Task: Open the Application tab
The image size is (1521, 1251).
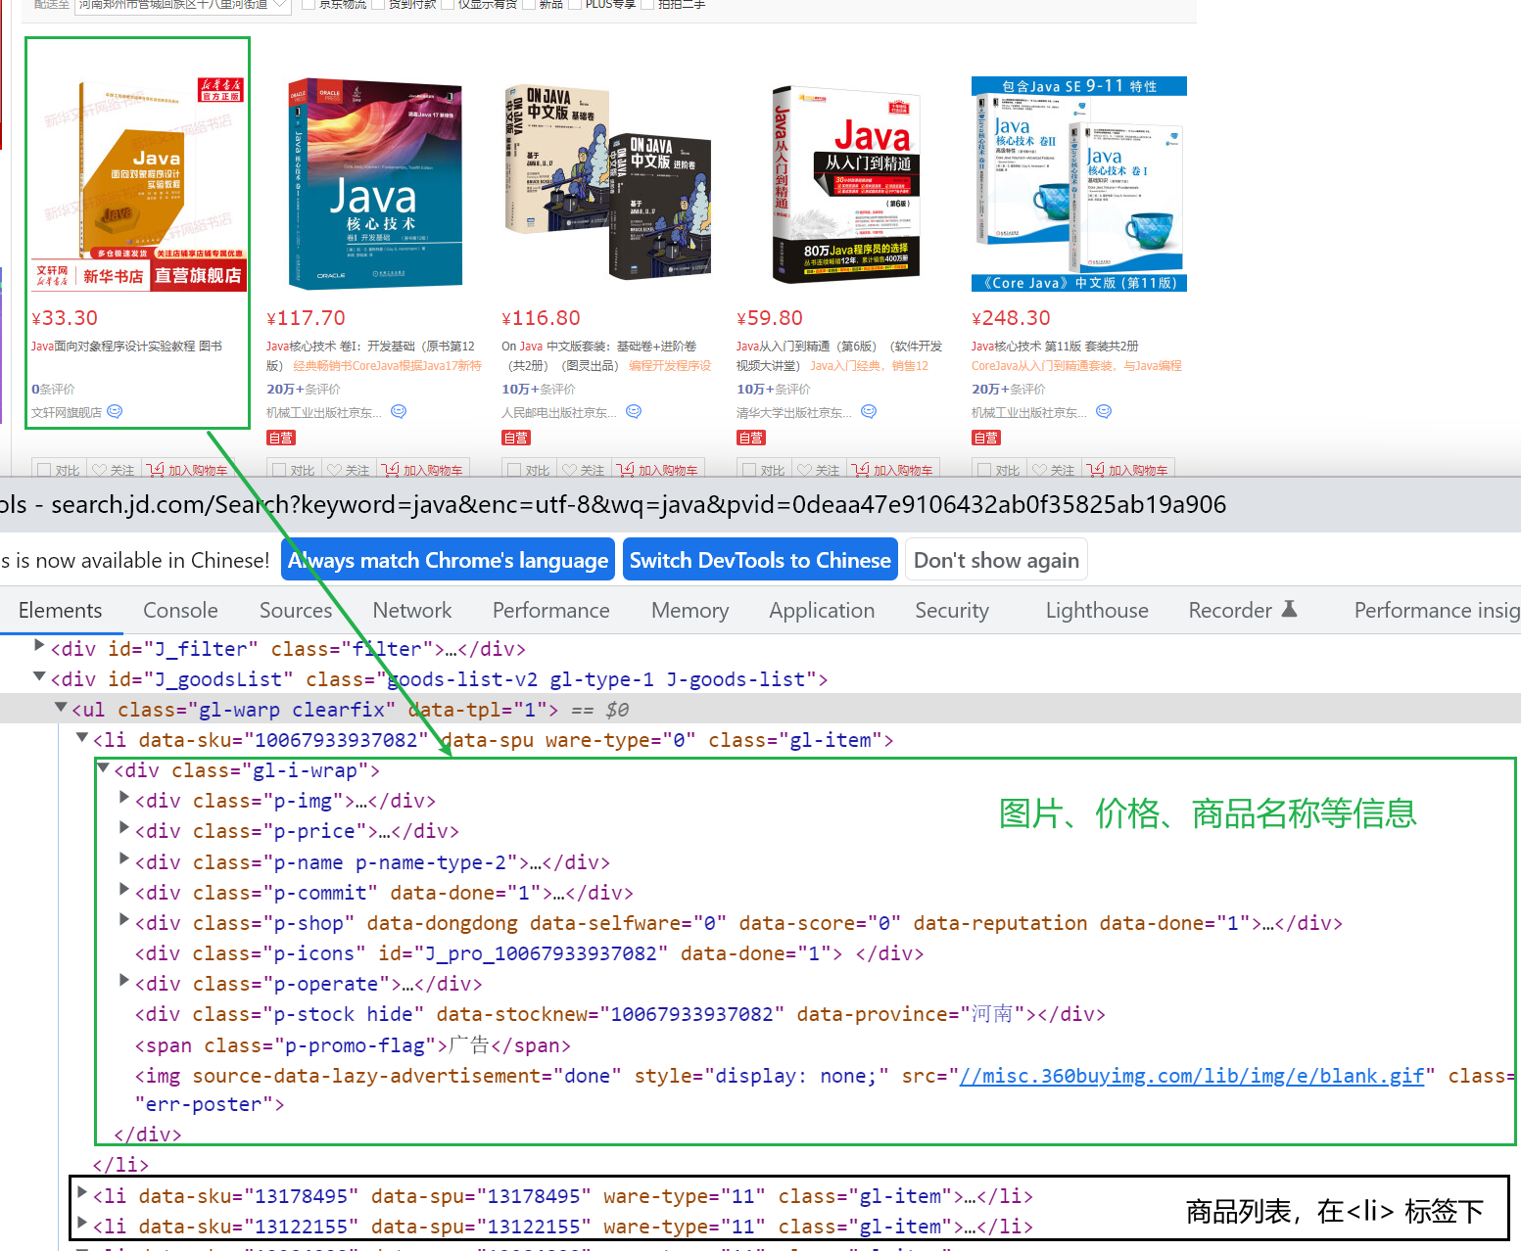Action: [822, 610]
